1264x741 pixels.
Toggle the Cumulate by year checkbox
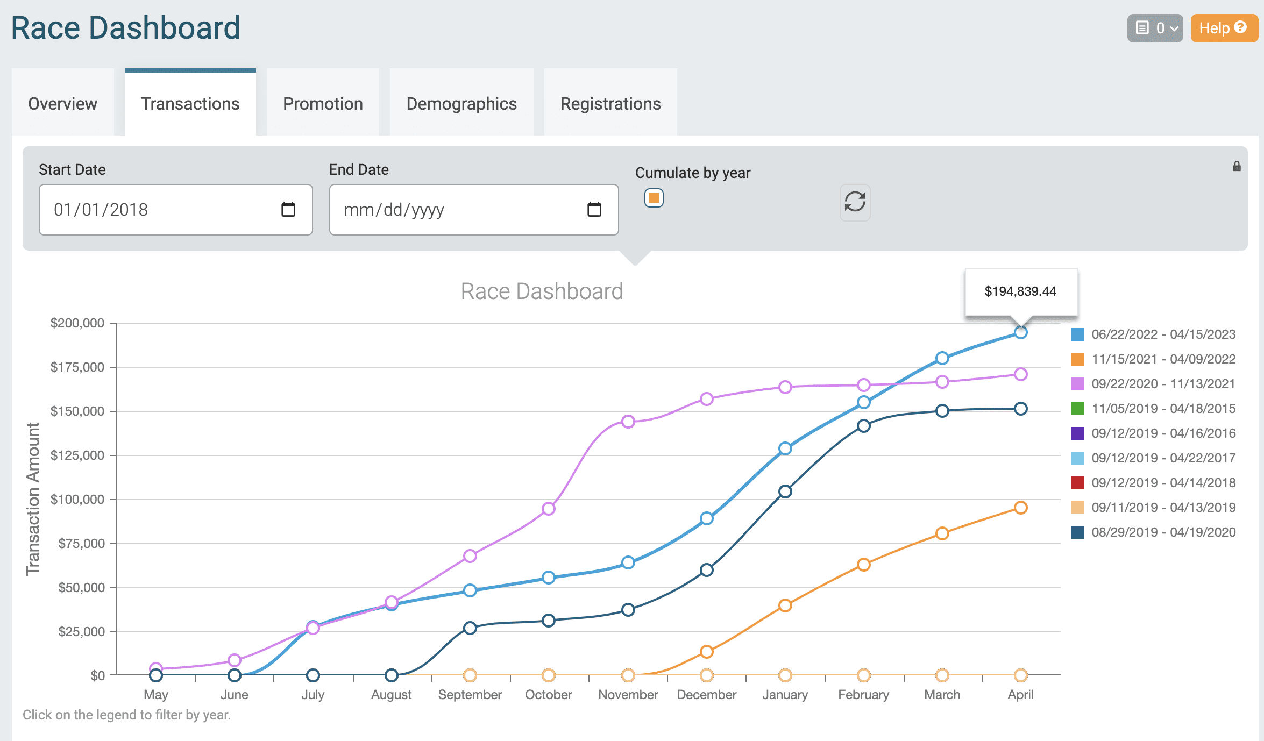point(654,198)
